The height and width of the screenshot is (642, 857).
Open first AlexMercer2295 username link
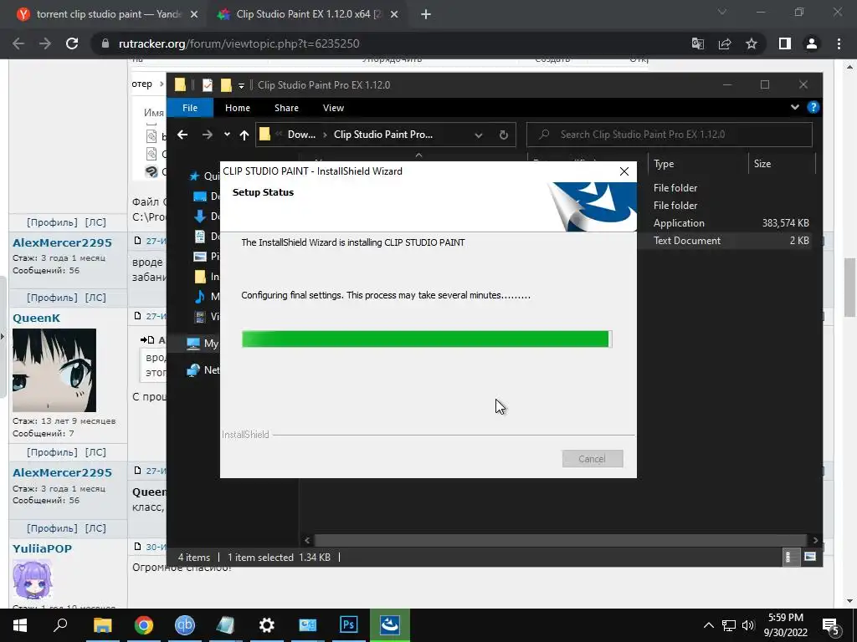click(x=62, y=243)
